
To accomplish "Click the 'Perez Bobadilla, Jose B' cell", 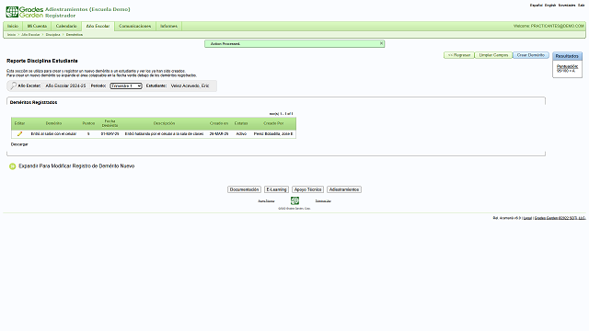I will tap(273, 134).
